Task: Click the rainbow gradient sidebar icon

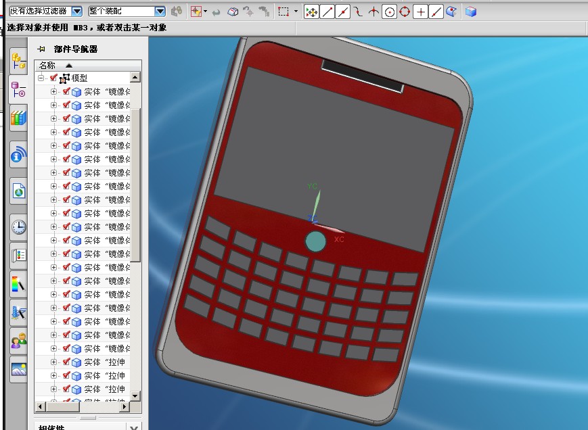Action: [18, 284]
